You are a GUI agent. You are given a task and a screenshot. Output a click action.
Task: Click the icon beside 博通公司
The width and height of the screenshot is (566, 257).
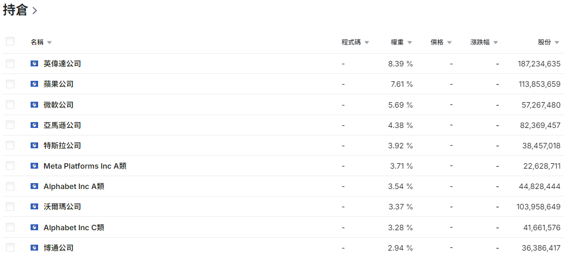(34, 248)
